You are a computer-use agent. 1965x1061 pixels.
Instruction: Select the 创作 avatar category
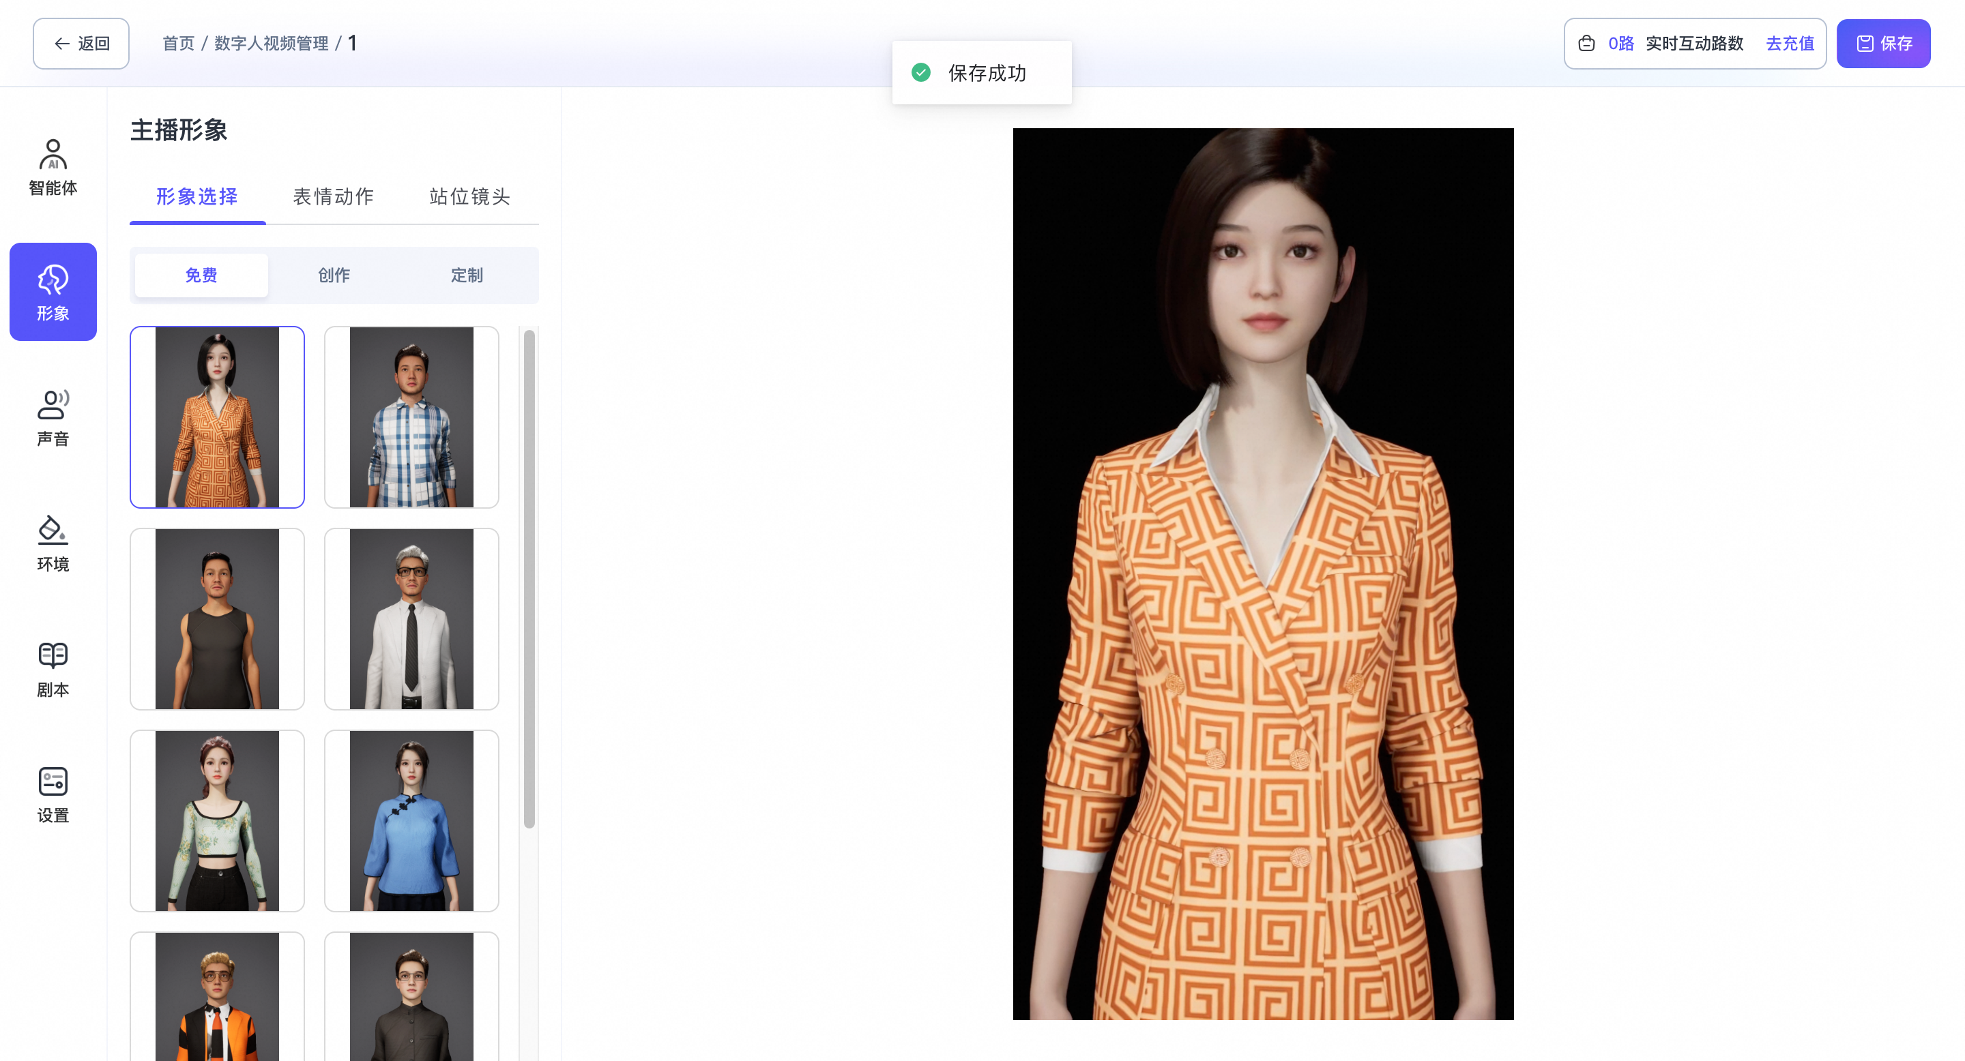click(334, 275)
